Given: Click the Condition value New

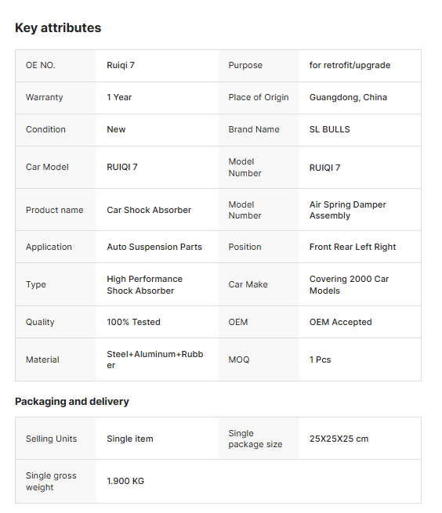Looking at the screenshot, I should click(116, 129).
